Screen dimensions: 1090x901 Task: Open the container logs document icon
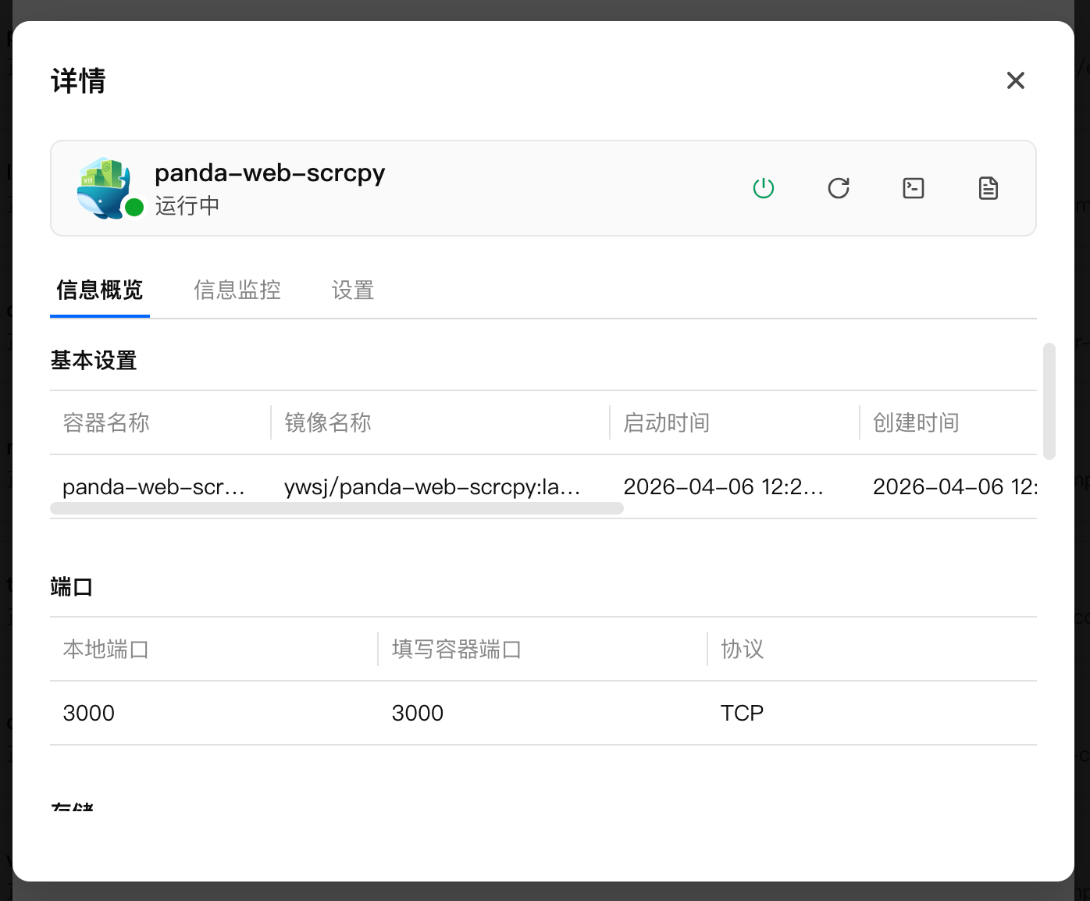[x=988, y=188]
